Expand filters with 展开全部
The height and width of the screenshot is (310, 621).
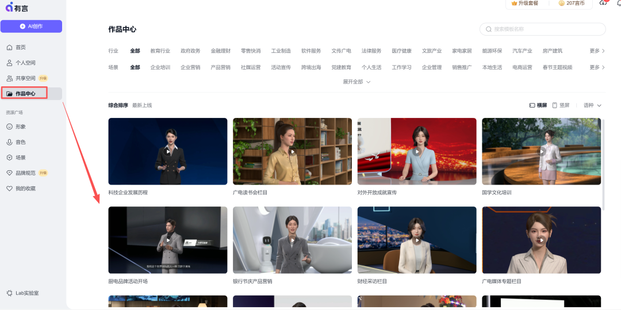(x=356, y=82)
